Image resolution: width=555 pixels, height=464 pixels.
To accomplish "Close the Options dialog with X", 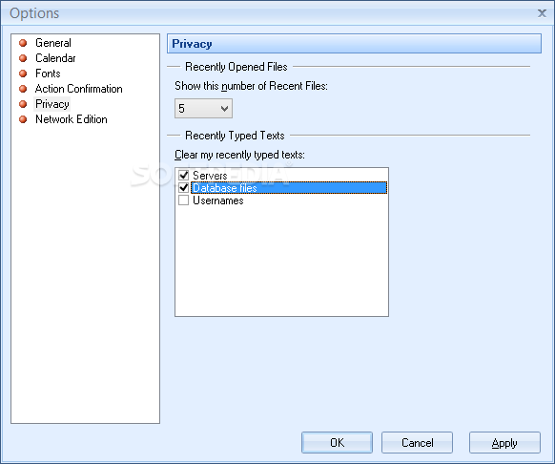I will click(x=542, y=13).
